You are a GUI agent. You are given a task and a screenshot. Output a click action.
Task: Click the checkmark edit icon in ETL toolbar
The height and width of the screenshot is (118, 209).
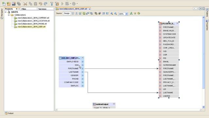[80, 13]
